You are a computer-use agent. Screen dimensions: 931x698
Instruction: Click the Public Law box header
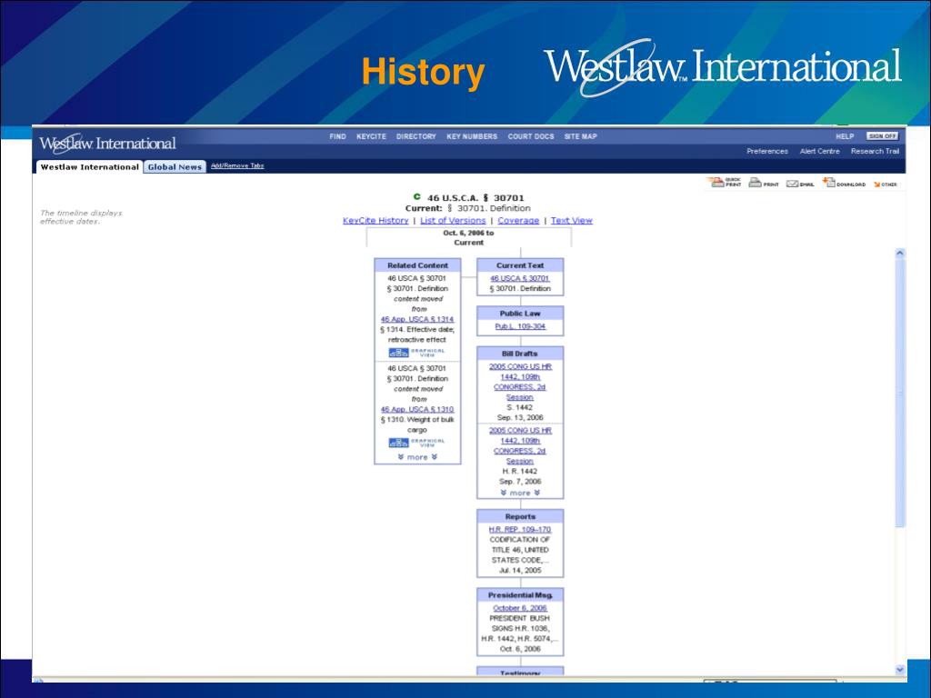point(520,314)
